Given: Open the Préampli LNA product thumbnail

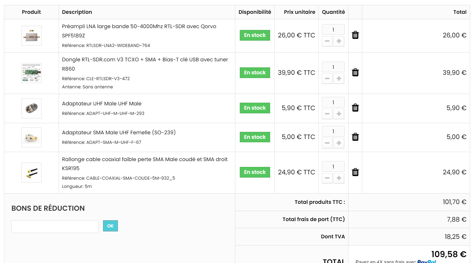Looking at the screenshot, I should 31,36.
